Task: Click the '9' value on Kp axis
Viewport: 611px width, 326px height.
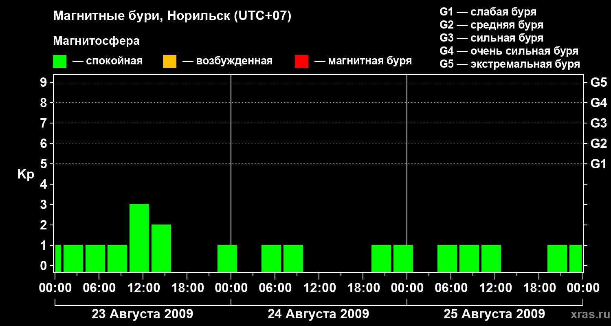Action: point(44,82)
